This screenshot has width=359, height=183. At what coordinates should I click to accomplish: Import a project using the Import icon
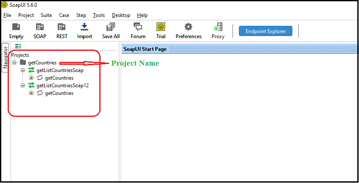(84, 27)
